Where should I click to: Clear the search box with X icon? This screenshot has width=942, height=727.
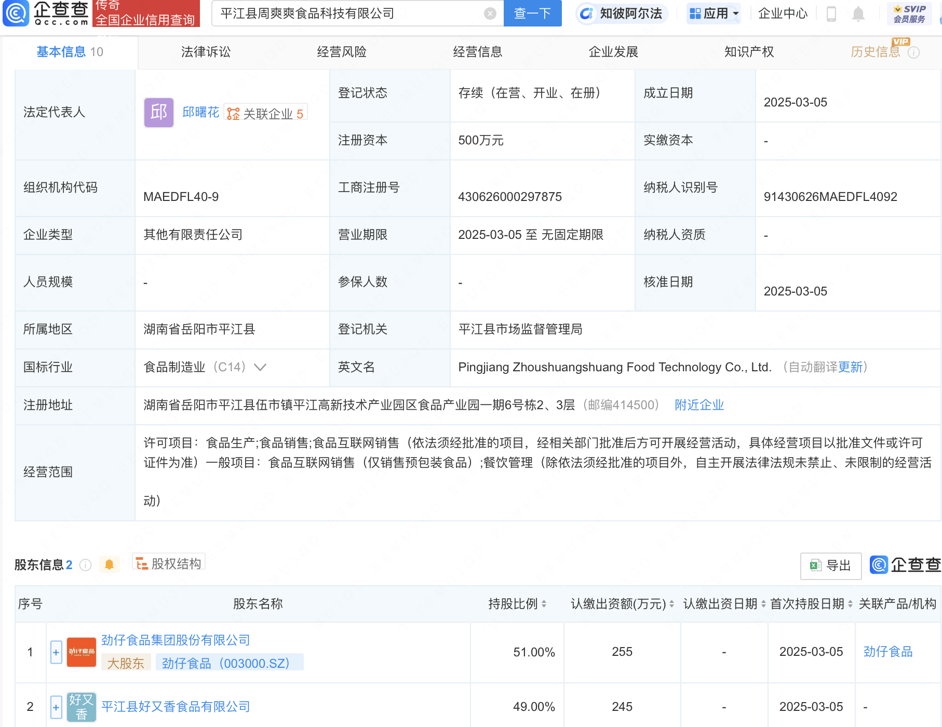[490, 14]
